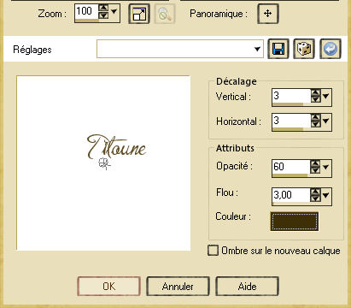Click the reset to default arrow icon
Screen dimensions: 351x308
[331, 49]
